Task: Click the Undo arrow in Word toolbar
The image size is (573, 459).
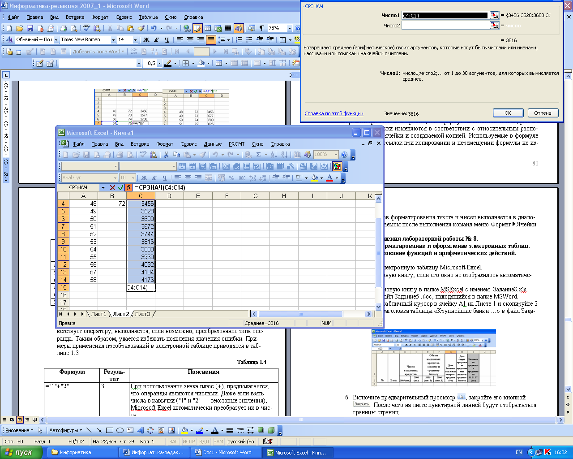Action: (x=154, y=28)
